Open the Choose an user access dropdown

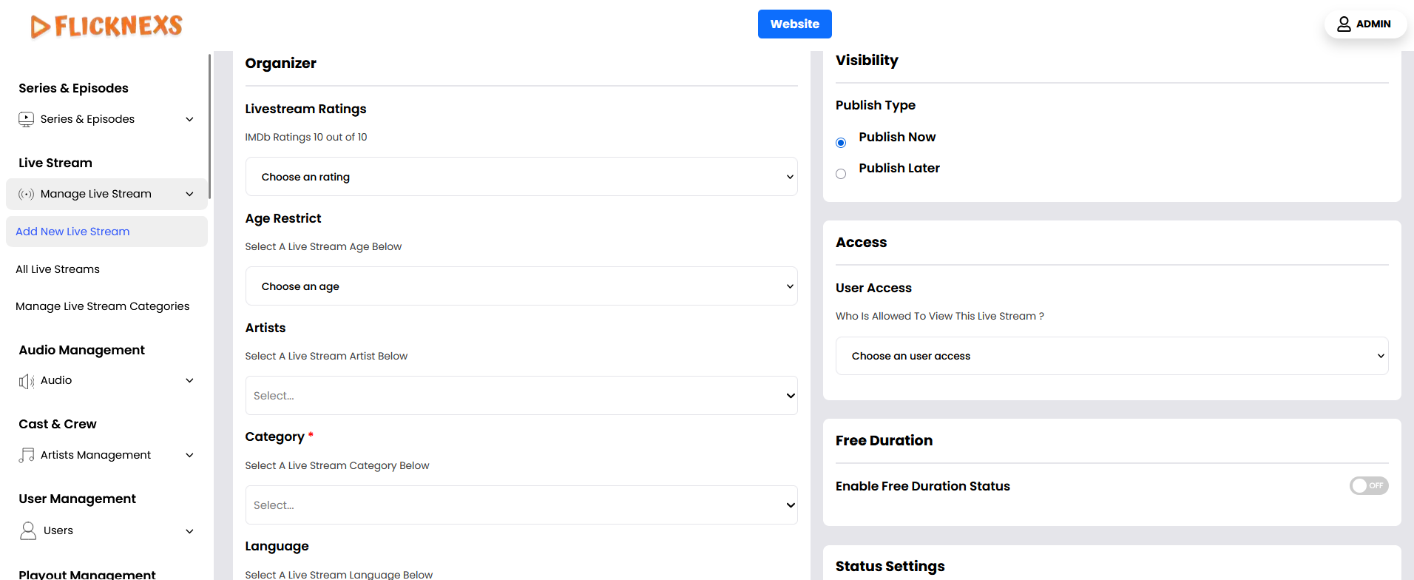click(x=1112, y=356)
